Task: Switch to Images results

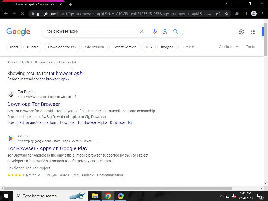Action: click(x=167, y=47)
